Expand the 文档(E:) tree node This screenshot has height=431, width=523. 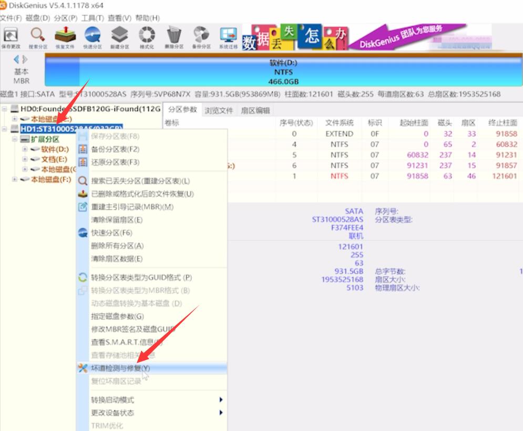coord(25,159)
